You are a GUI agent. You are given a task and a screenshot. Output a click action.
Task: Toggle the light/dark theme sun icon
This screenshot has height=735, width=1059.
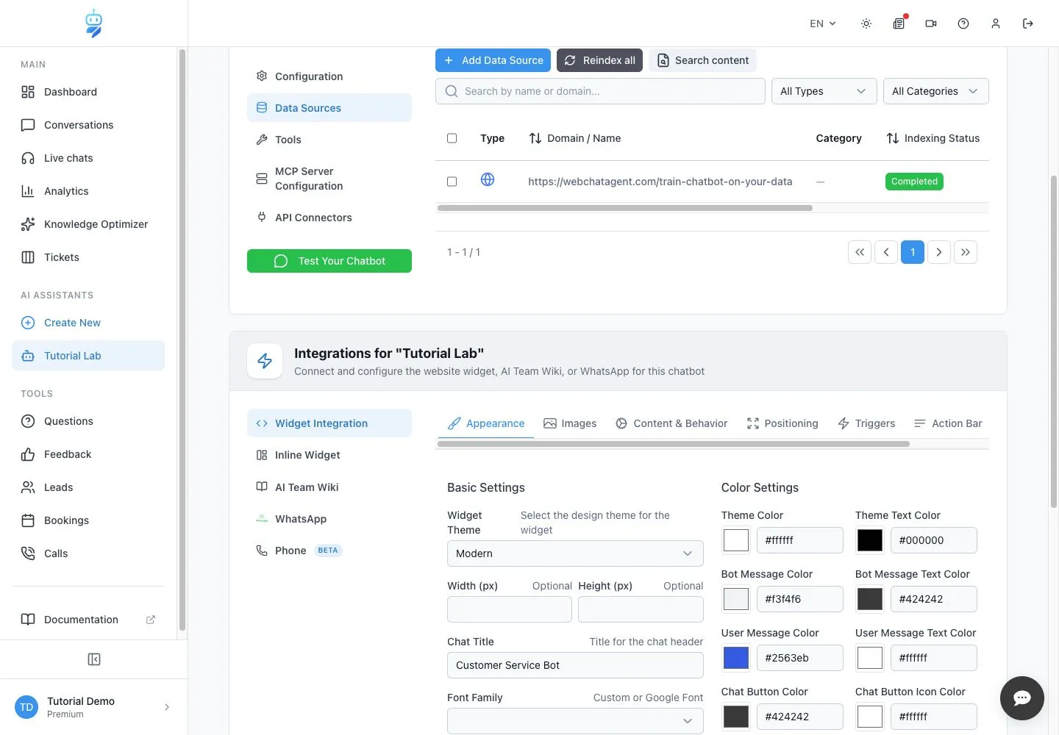[866, 24]
